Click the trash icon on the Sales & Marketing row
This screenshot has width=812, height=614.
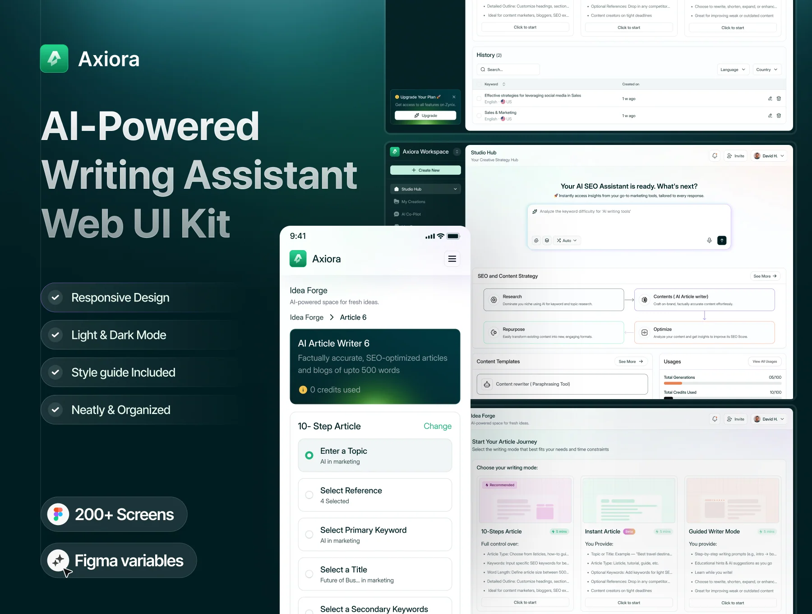point(779,116)
